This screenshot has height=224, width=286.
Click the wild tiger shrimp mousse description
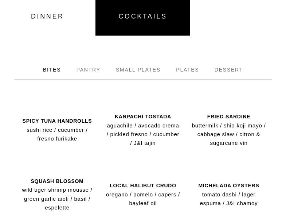click(57, 199)
